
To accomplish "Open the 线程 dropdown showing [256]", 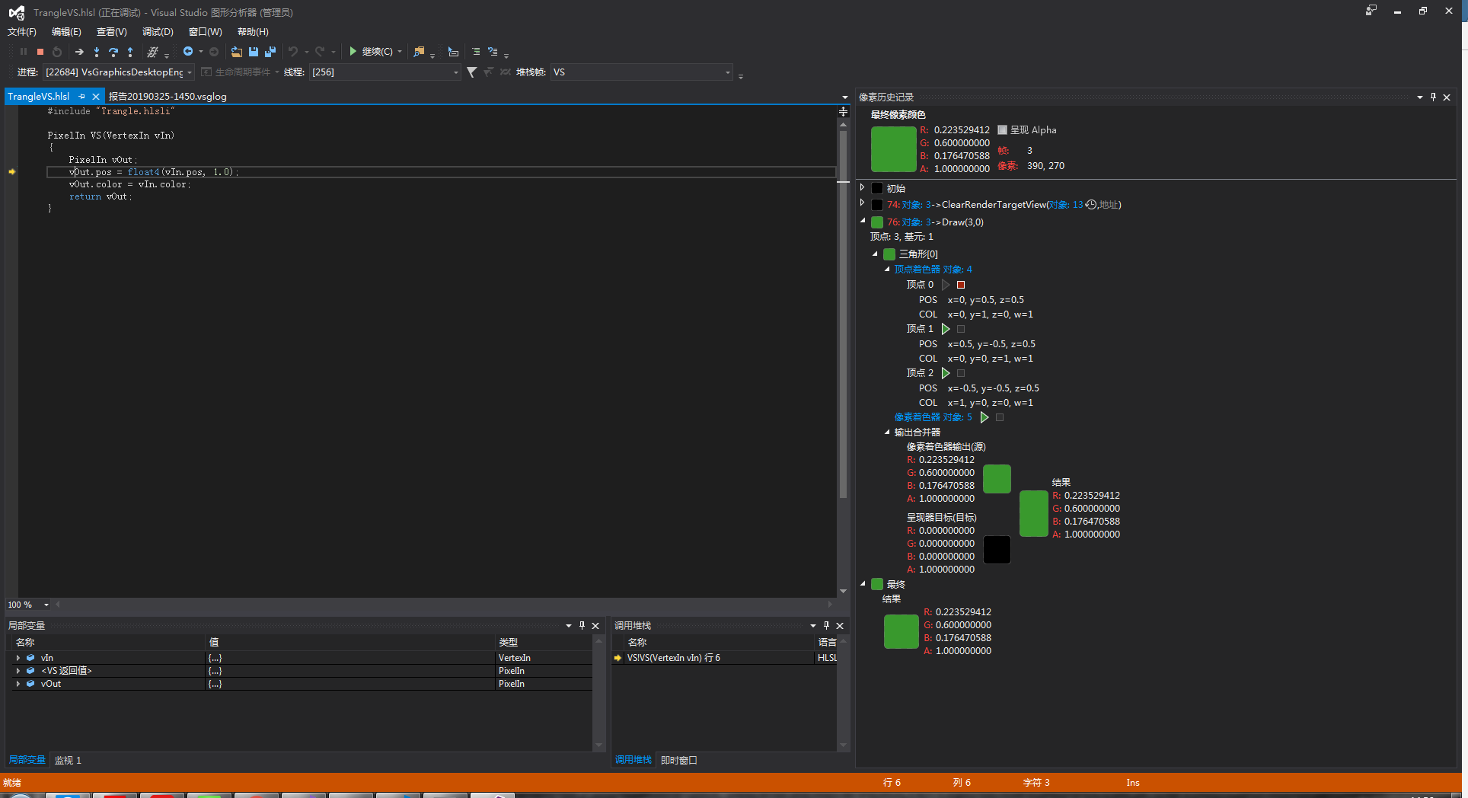I will click(455, 72).
